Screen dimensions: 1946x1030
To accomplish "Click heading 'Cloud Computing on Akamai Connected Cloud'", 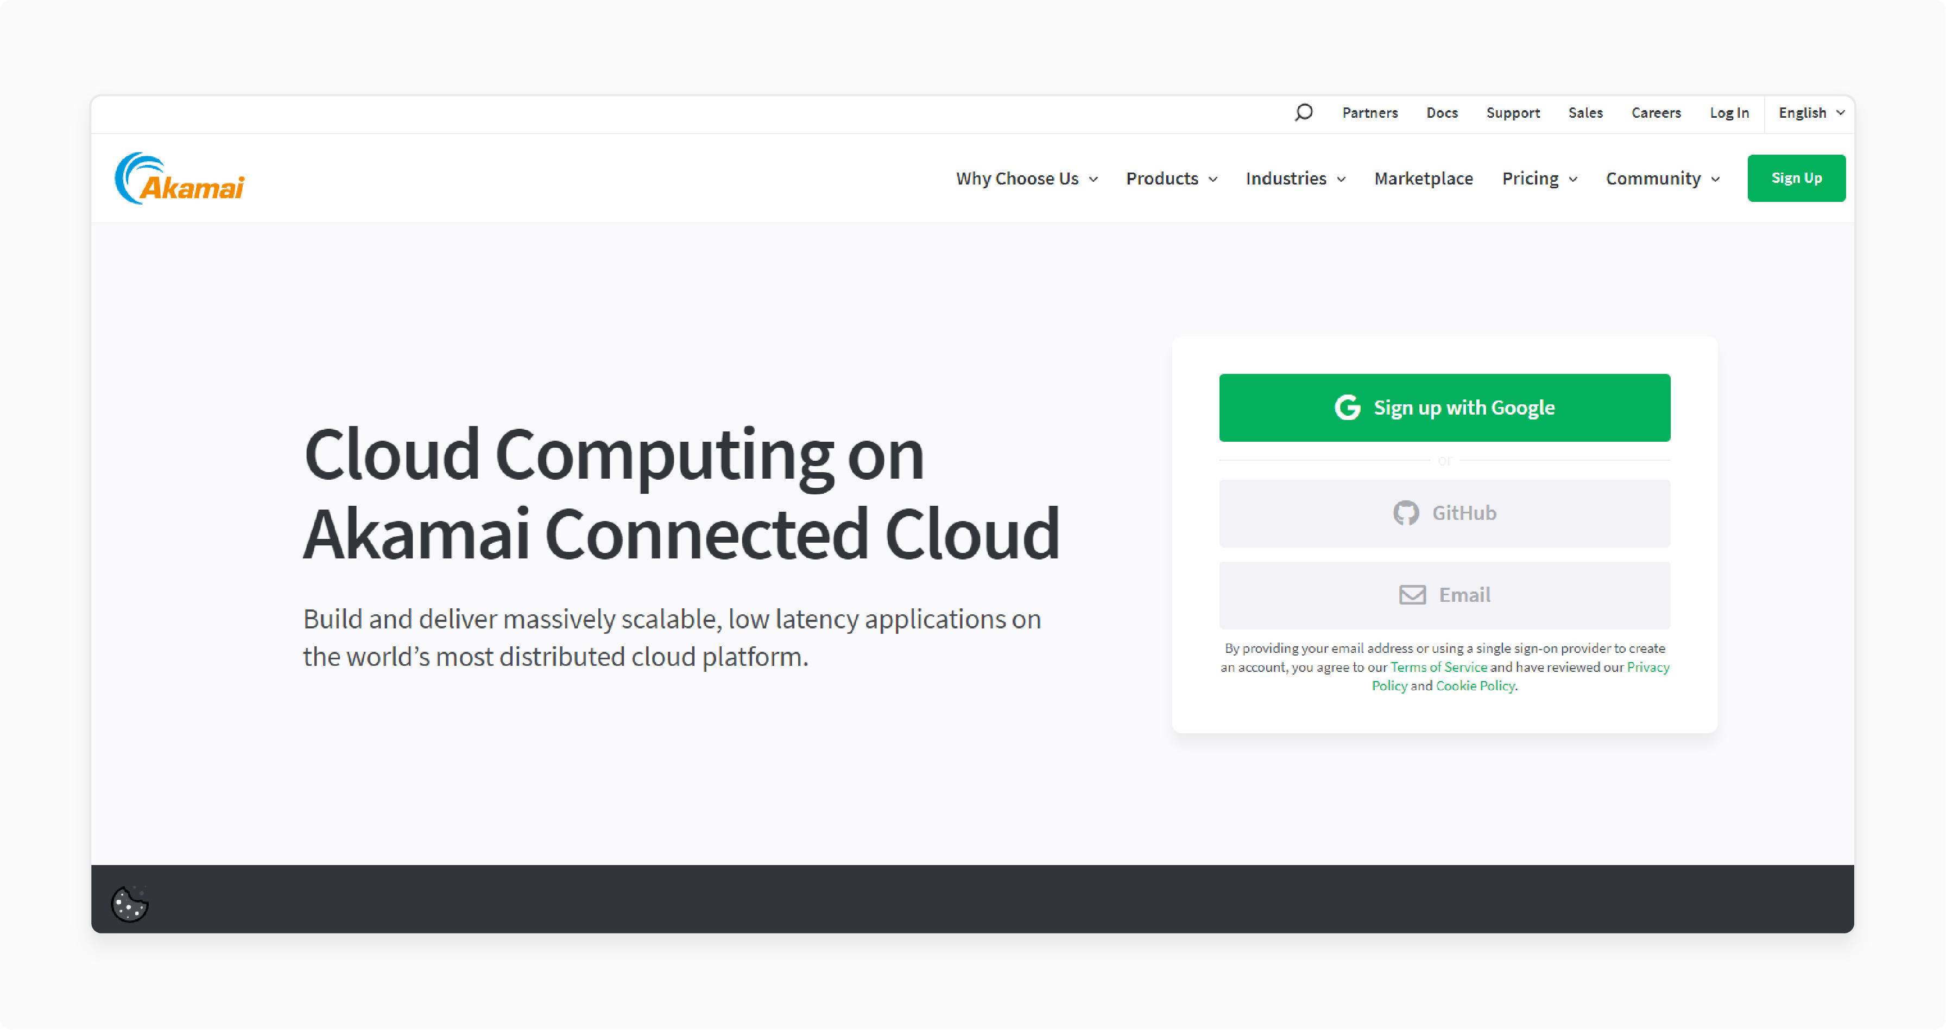I will (x=681, y=493).
